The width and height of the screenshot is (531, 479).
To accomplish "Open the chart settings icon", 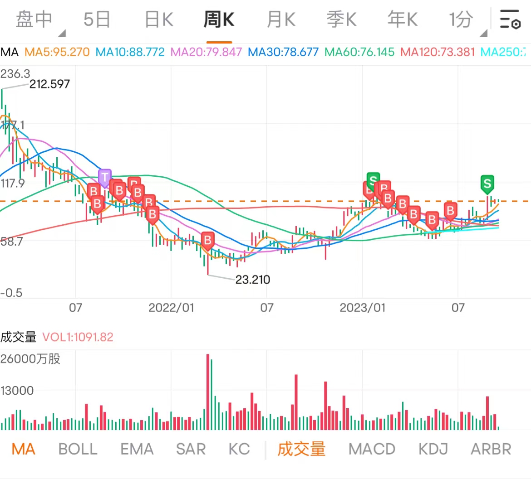I will [x=510, y=19].
